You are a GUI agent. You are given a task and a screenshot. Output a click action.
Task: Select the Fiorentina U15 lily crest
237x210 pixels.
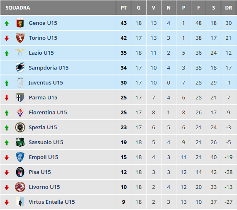(20, 112)
